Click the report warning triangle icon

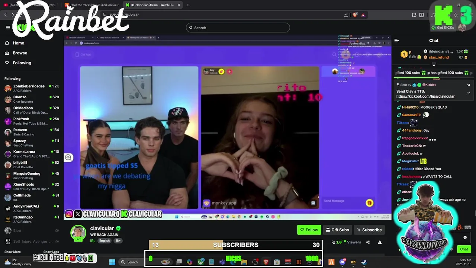(380, 242)
